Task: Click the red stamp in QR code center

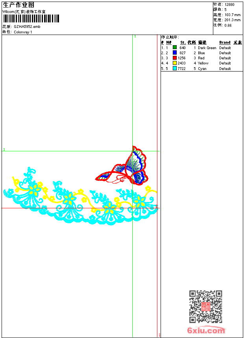Action: coord(205,307)
